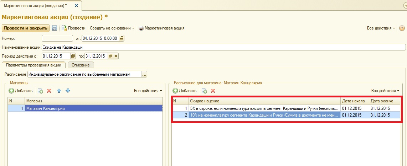Open help via question mark icon
This screenshot has width=407, height=166.
click(x=402, y=28)
